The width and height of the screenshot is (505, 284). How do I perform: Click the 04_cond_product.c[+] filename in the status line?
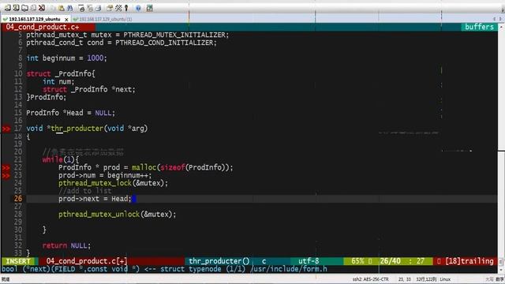pyautogui.click(x=87, y=261)
